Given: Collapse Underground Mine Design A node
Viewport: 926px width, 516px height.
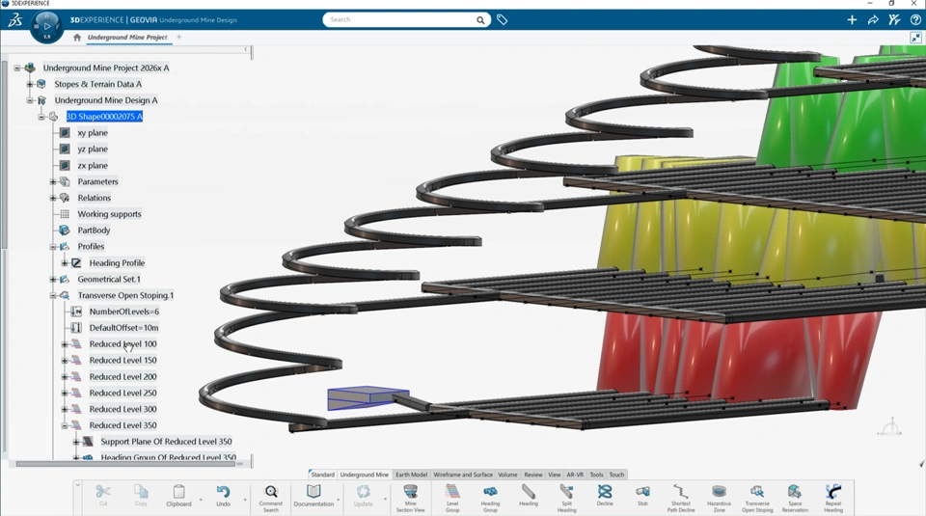Looking at the screenshot, I should (x=30, y=100).
